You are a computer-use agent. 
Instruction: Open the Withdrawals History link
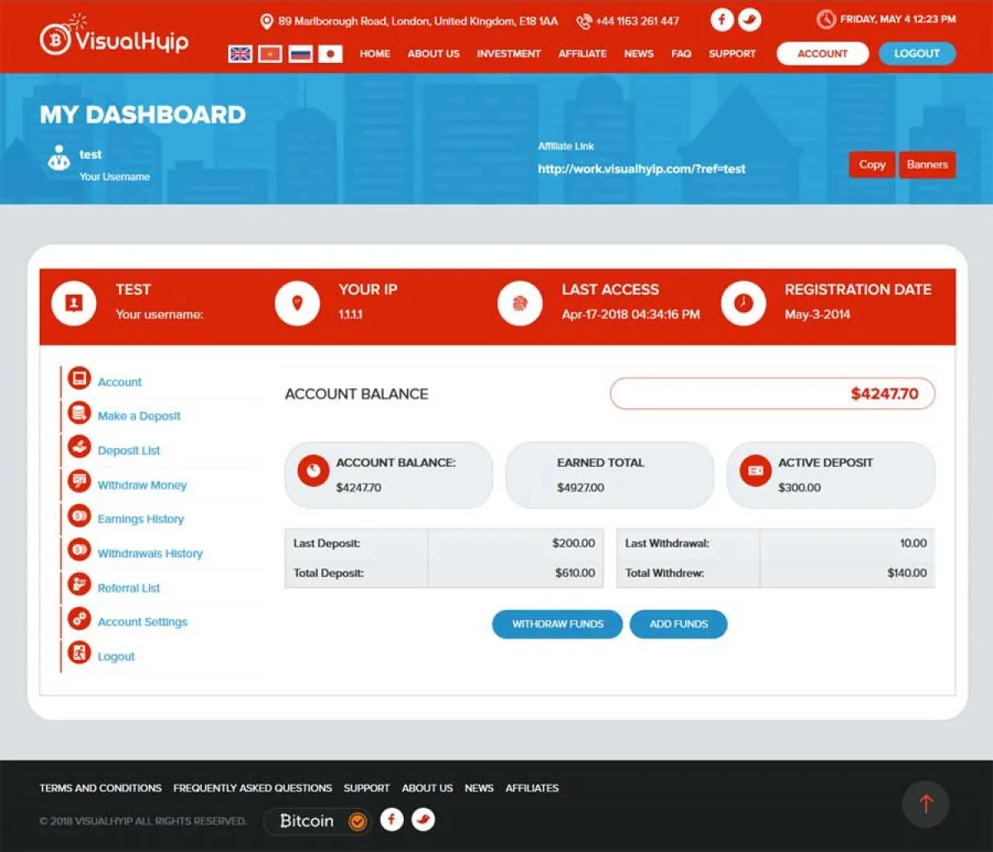(150, 553)
